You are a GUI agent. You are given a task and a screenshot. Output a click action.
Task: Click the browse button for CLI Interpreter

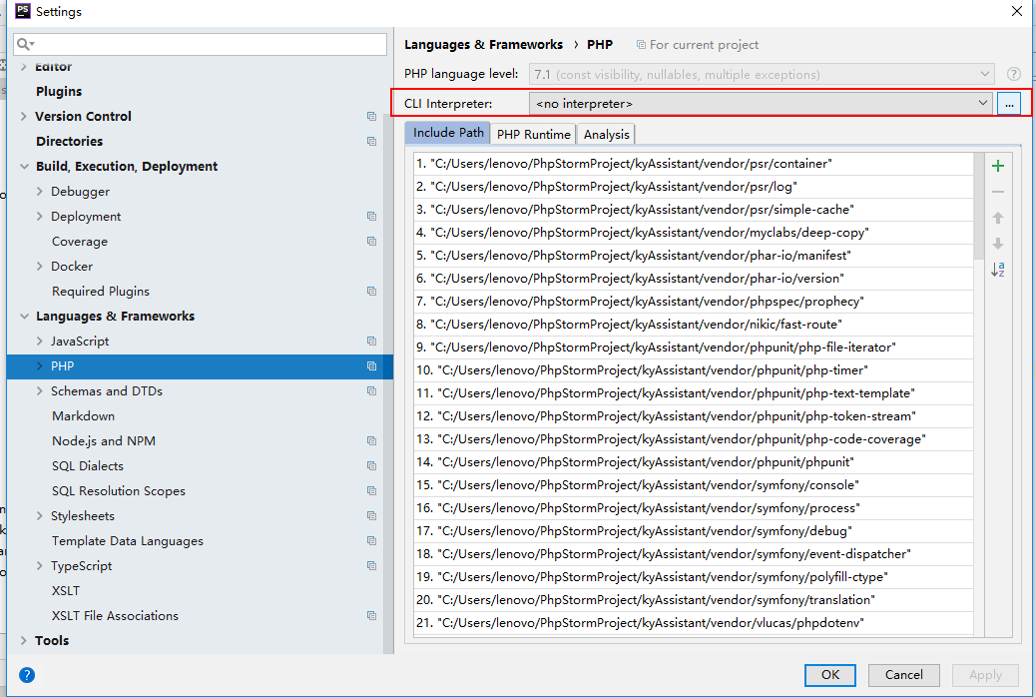click(x=1009, y=104)
